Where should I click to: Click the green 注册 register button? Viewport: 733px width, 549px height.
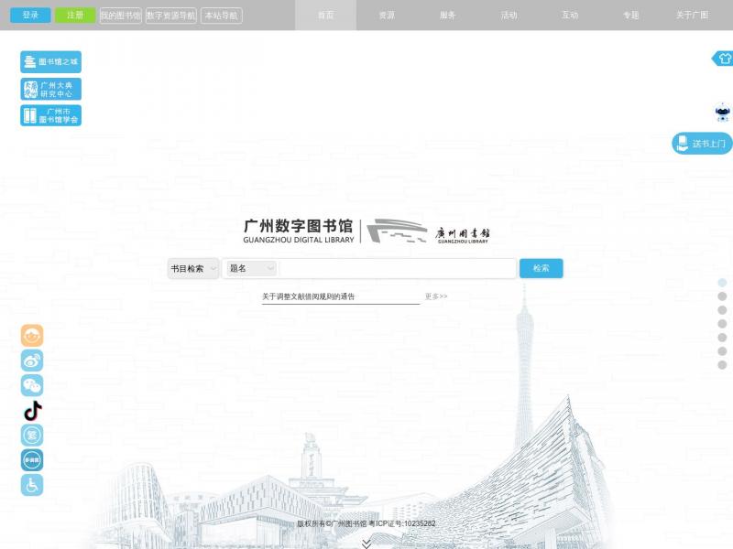click(75, 16)
